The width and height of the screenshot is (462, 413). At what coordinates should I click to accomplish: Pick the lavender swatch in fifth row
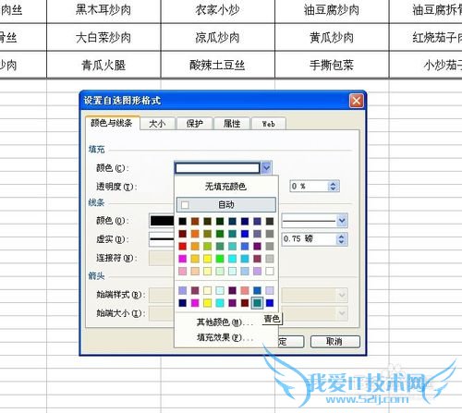click(257, 271)
